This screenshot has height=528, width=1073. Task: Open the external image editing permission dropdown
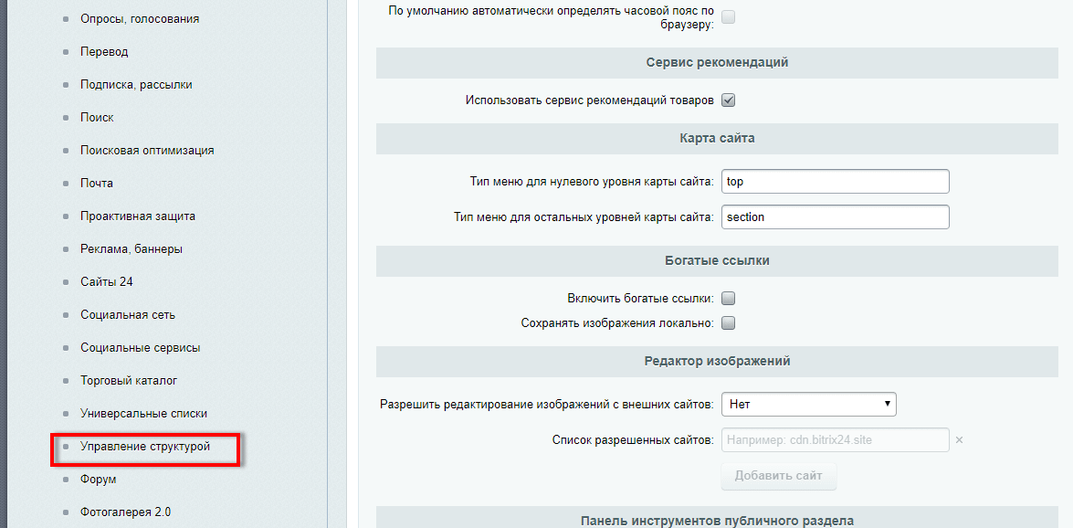click(x=808, y=404)
